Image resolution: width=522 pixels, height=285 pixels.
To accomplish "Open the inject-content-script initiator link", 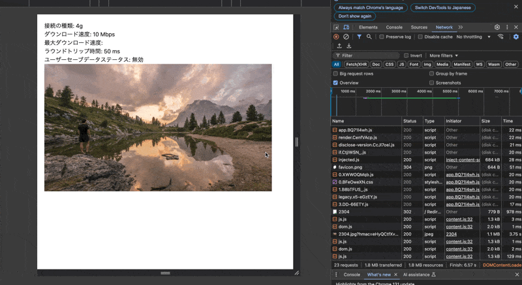I will [x=463, y=160].
